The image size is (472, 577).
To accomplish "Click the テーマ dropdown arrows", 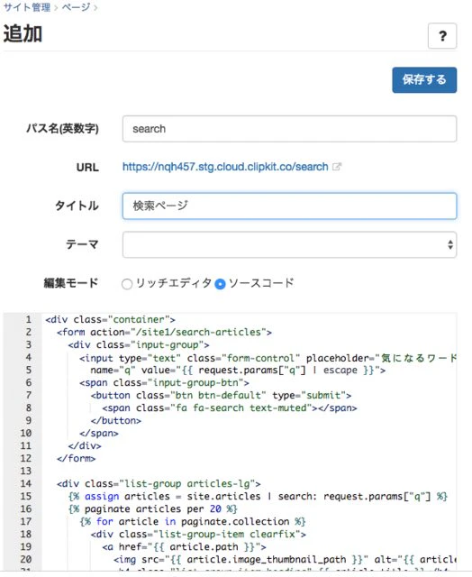I will tap(450, 244).
